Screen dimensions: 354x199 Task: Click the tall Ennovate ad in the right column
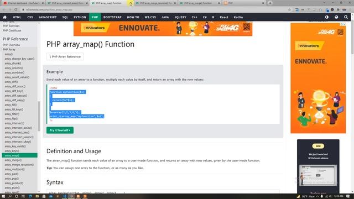[318, 78]
